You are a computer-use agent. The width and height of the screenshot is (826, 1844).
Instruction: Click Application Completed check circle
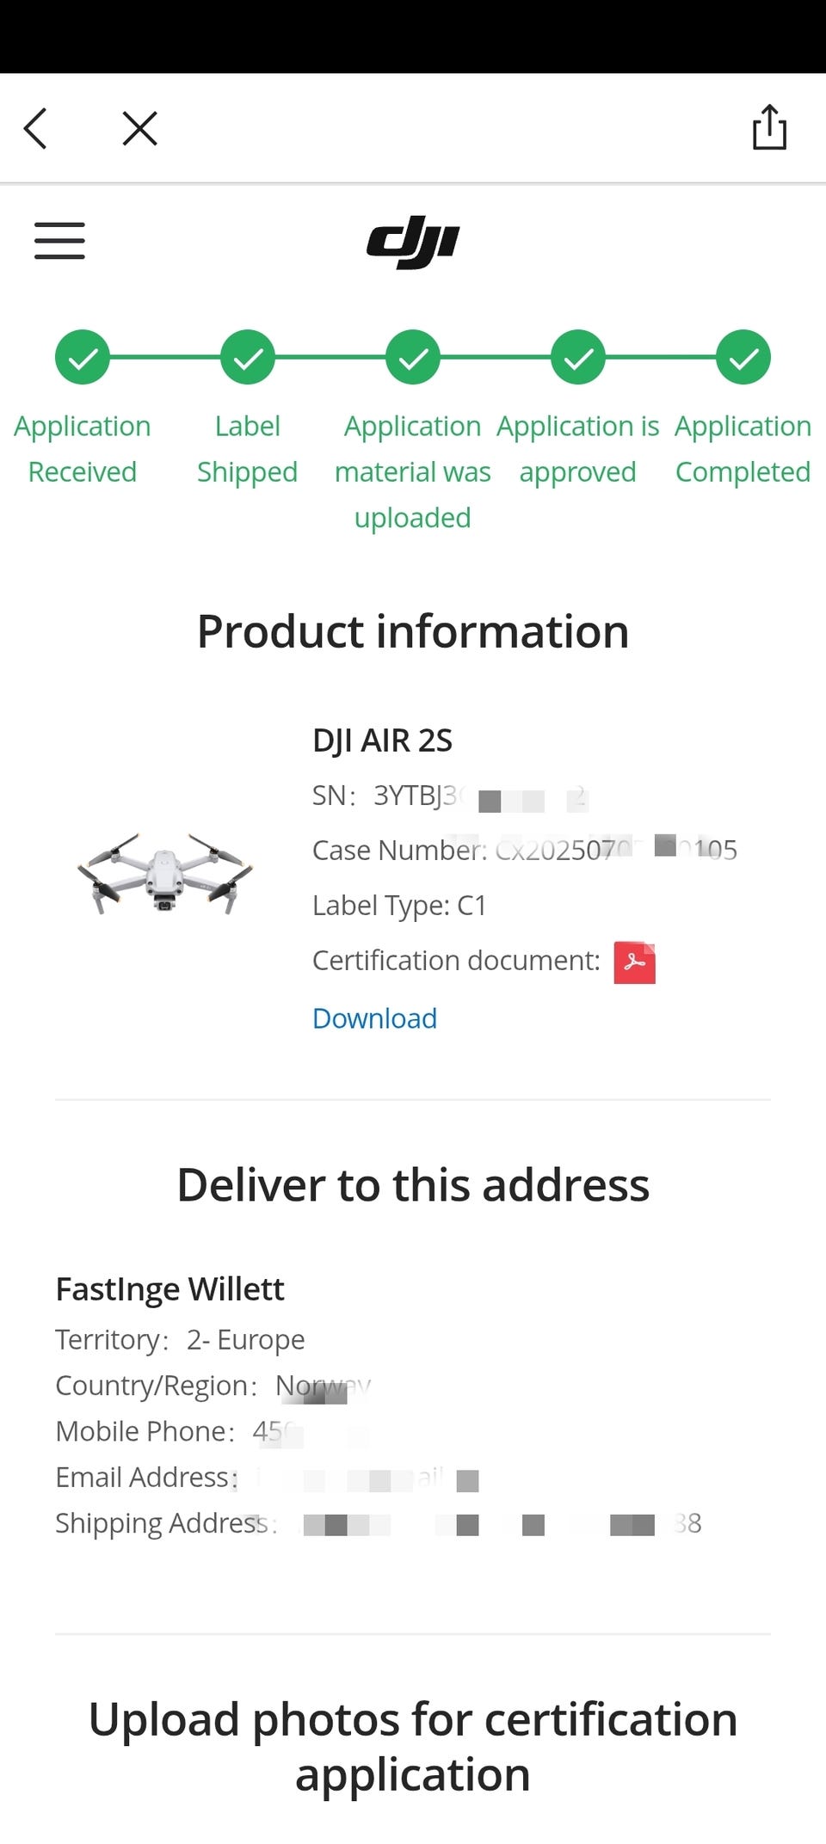[743, 357]
